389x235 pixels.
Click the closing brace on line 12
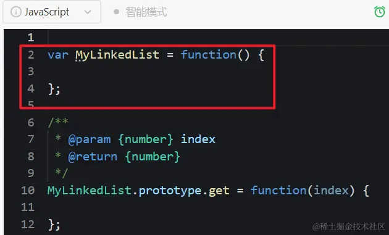click(52, 225)
